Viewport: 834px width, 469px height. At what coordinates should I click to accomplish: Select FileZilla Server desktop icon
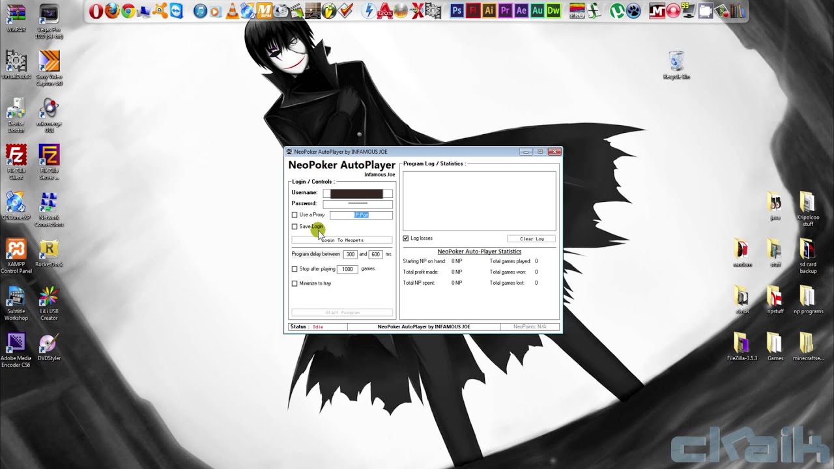49,162
